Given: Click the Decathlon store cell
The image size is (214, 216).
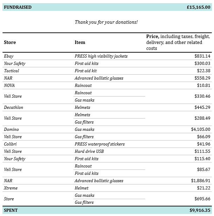Looking at the screenshot, I should point(14,107).
